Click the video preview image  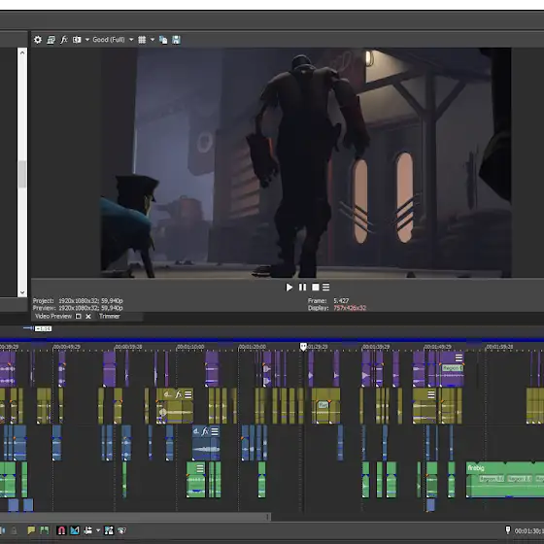[x=306, y=163]
